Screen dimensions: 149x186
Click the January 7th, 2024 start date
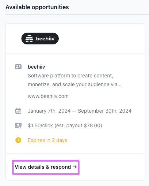pos(49,111)
